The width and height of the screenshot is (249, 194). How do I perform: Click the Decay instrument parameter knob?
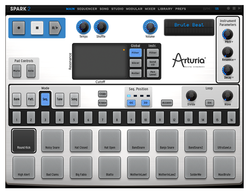(228, 70)
